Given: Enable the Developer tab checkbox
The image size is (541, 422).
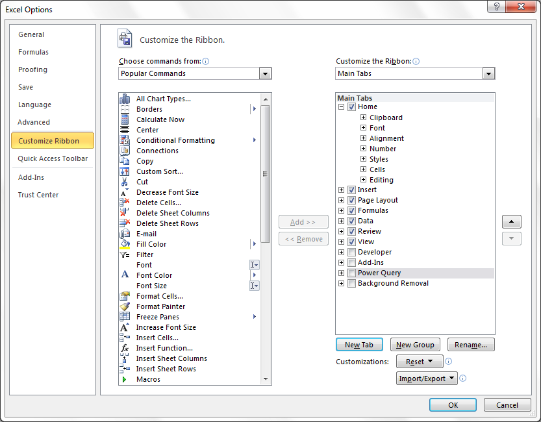Looking at the screenshot, I should click(x=351, y=252).
